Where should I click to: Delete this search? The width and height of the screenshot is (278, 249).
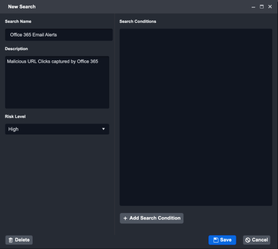pyautogui.click(x=19, y=240)
